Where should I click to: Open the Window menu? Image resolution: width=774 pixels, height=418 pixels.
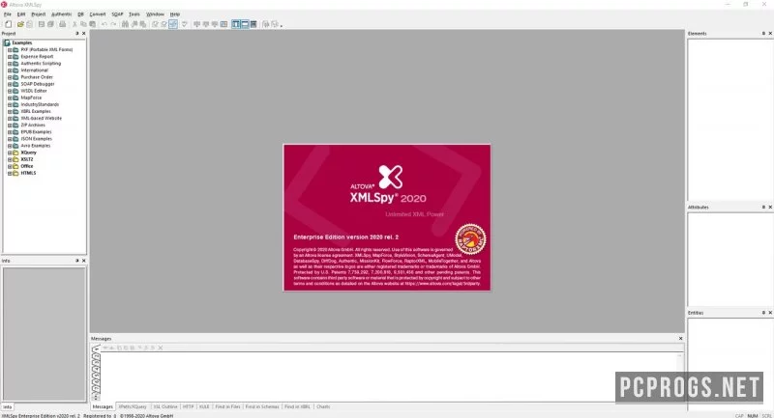click(155, 14)
